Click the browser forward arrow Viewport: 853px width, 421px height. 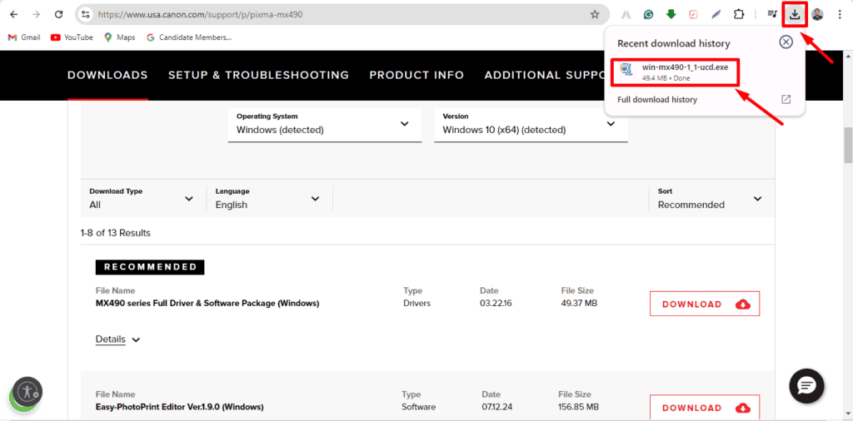point(36,15)
